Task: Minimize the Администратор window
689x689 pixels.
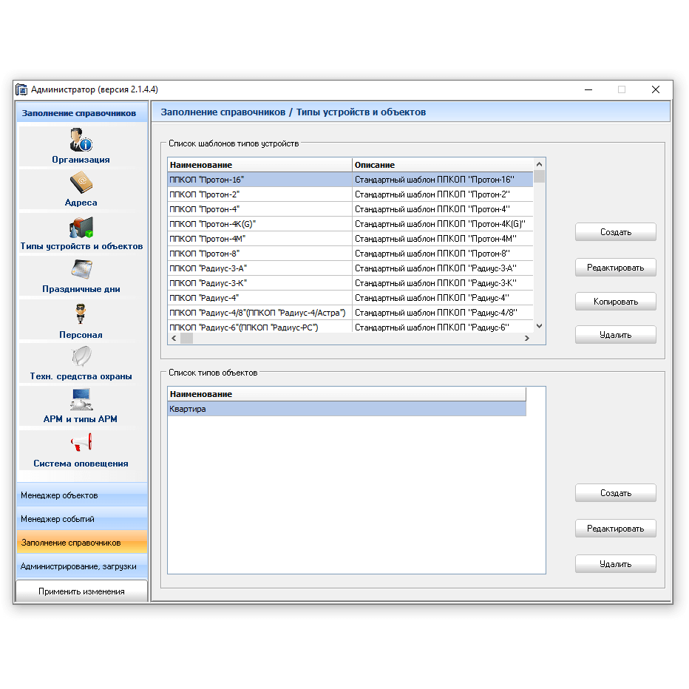Action: (x=588, y=89)
